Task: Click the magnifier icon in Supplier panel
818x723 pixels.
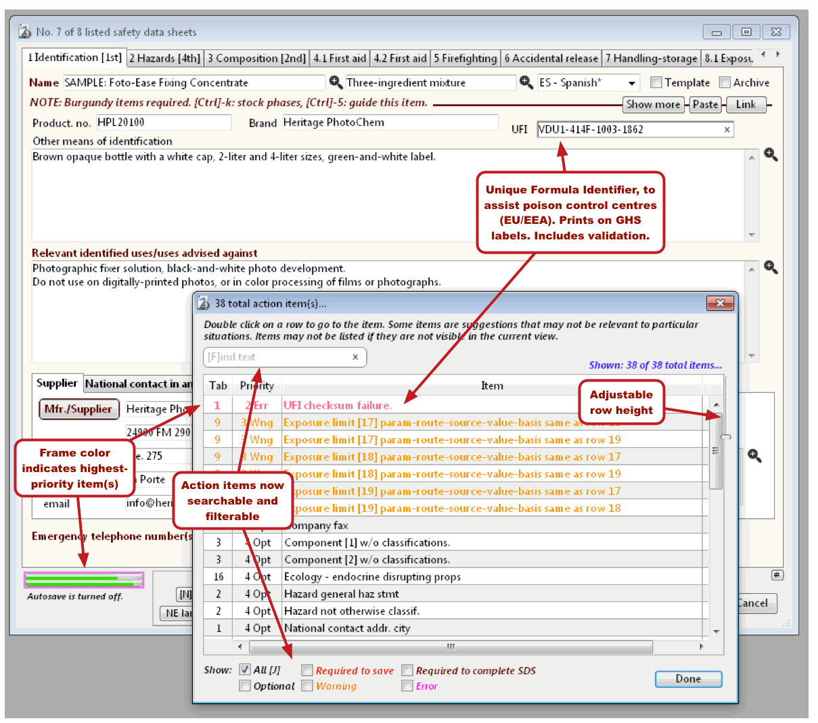Action: (x=754, y=455)
